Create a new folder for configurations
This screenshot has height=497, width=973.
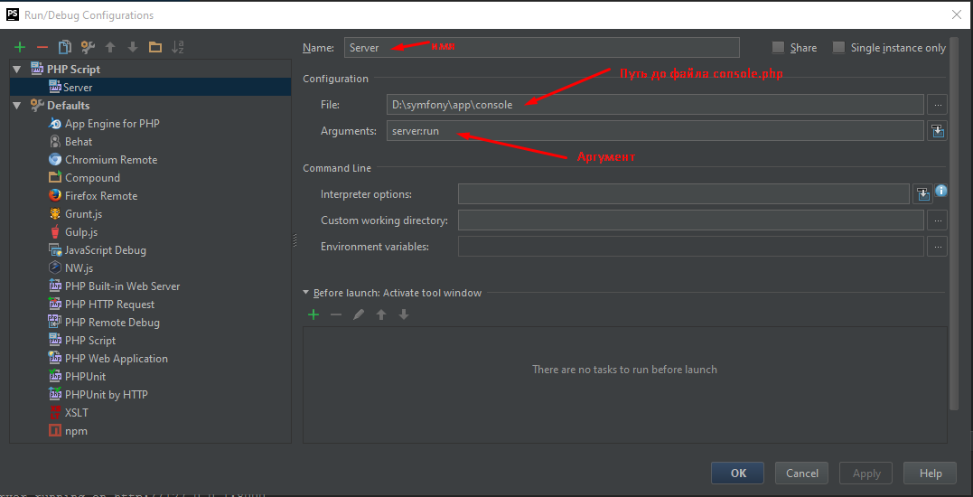[155, 47]
